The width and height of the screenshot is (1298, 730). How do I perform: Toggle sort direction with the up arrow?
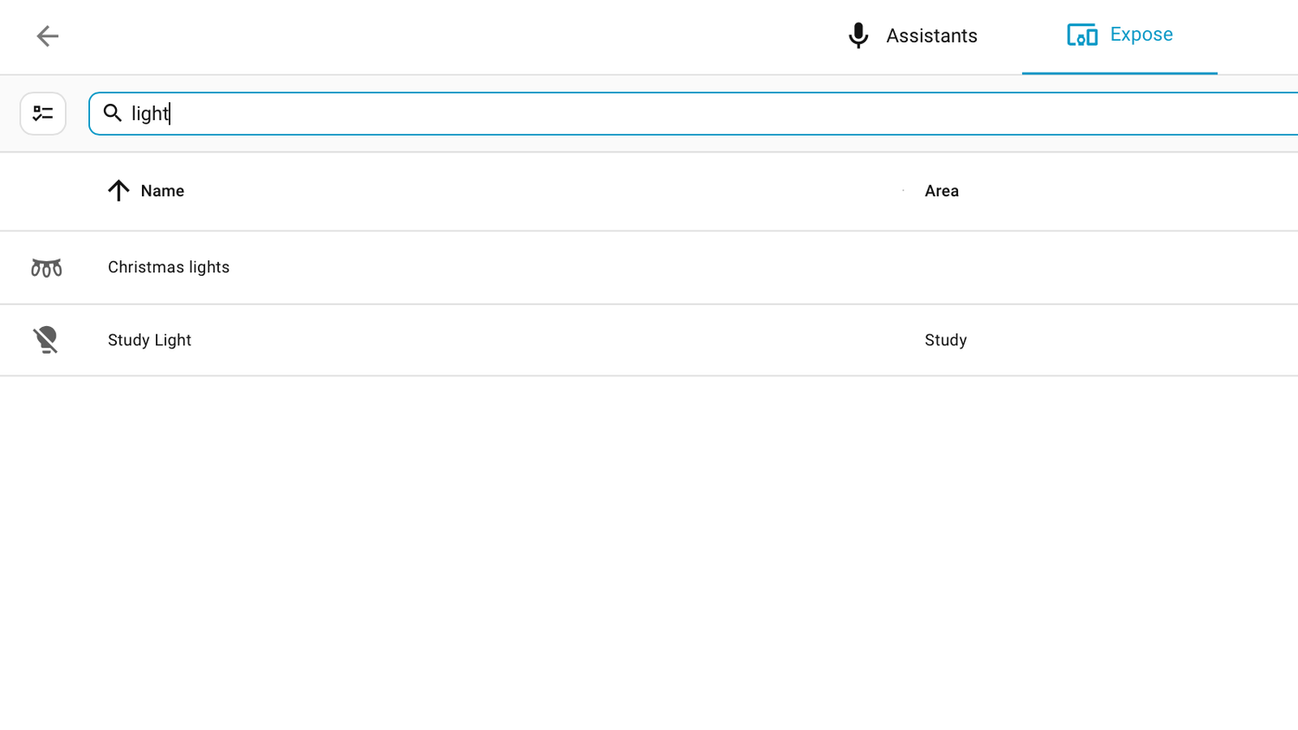[119, 190]
